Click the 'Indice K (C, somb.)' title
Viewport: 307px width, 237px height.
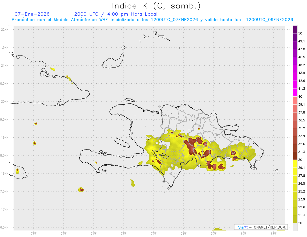point(156,6)
